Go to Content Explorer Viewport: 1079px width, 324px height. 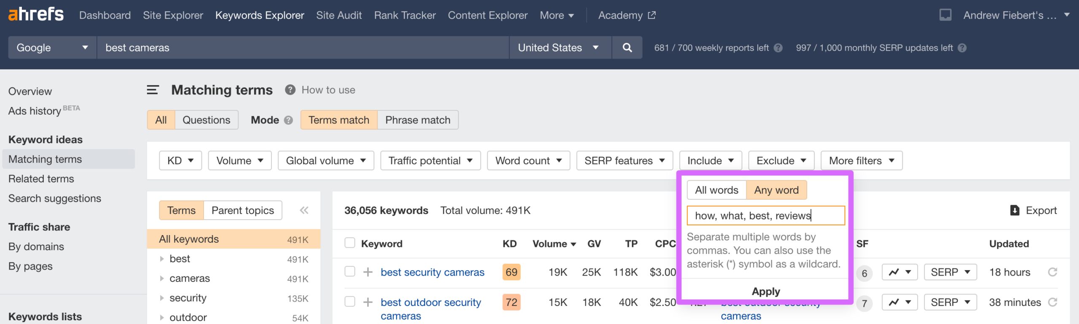tap(488, 15)
